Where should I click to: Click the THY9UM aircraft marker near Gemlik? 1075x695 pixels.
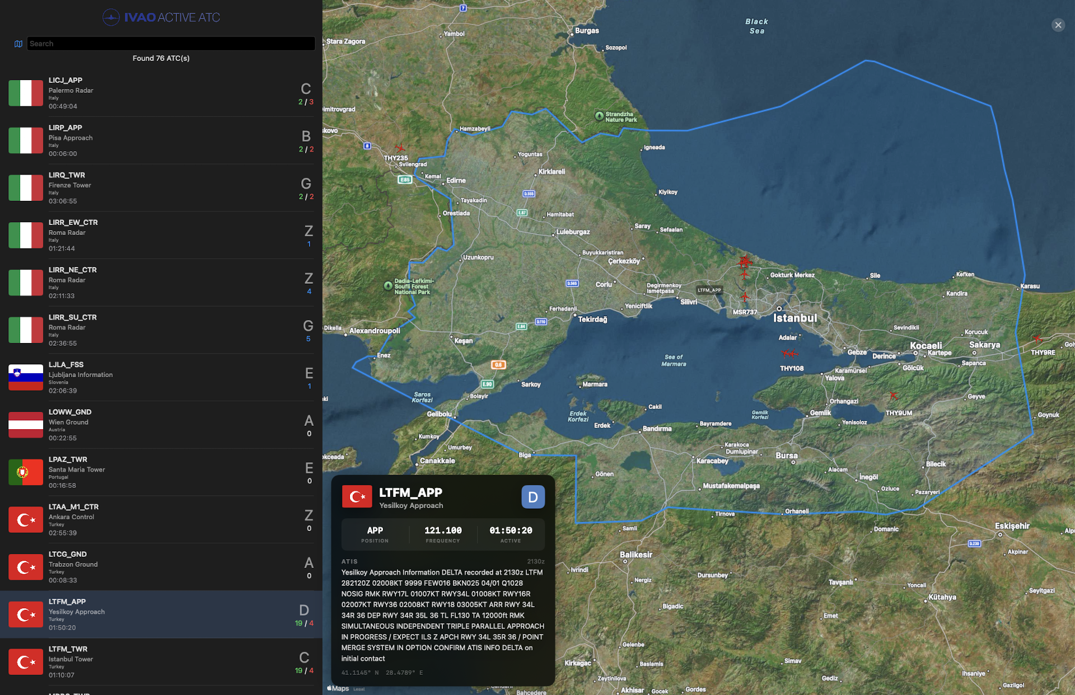tap(894, 396)
